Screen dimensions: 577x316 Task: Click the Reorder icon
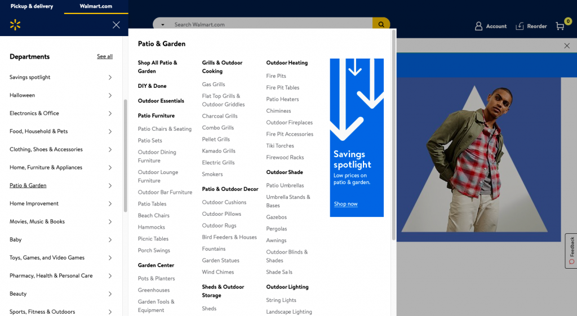(x=519, y=26)
